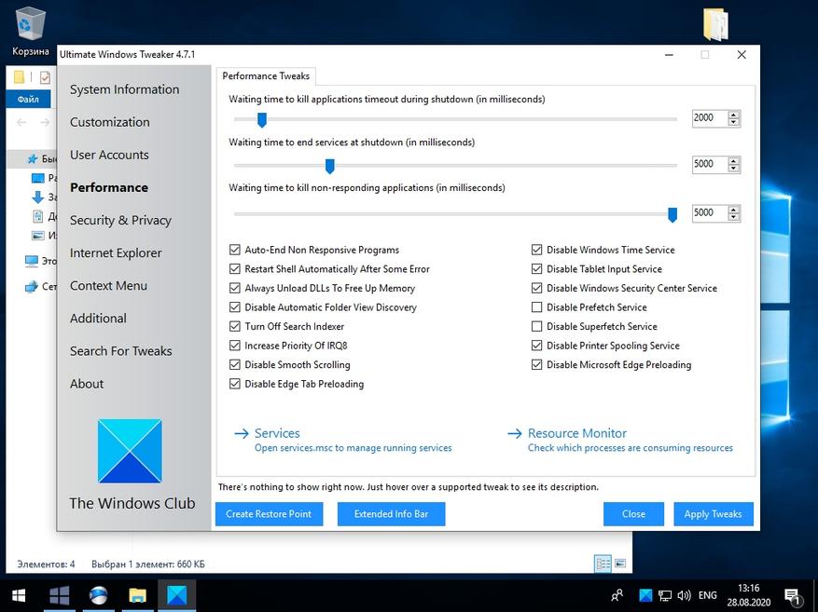
Task: Toggle Disable Windows Time Service
Action: pyautogui.click(x=536, y=250)
